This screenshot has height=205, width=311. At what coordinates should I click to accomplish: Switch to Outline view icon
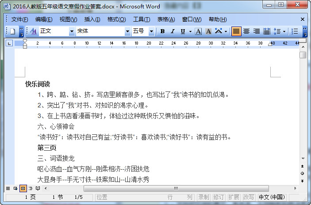coord(31,188)
